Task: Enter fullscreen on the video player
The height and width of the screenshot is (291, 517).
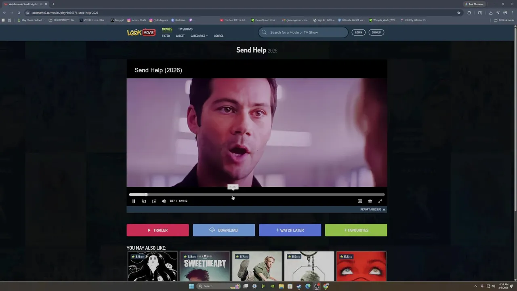Action: point(380,201)
